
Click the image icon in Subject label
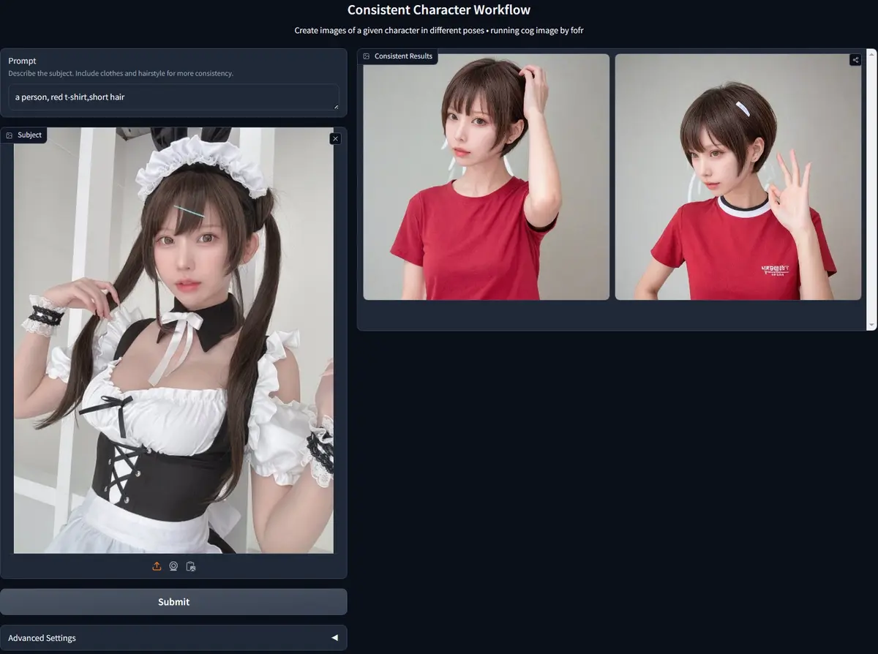click(x=10, y=135)
